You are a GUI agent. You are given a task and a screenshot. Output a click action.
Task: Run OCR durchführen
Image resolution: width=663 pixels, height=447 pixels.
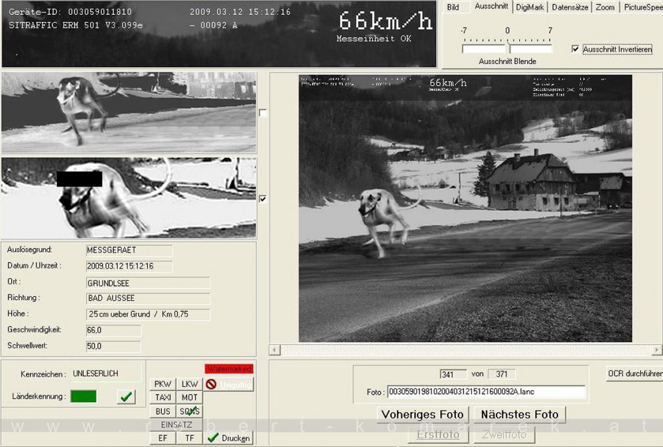pyautogui.click(x=635, y=373)
